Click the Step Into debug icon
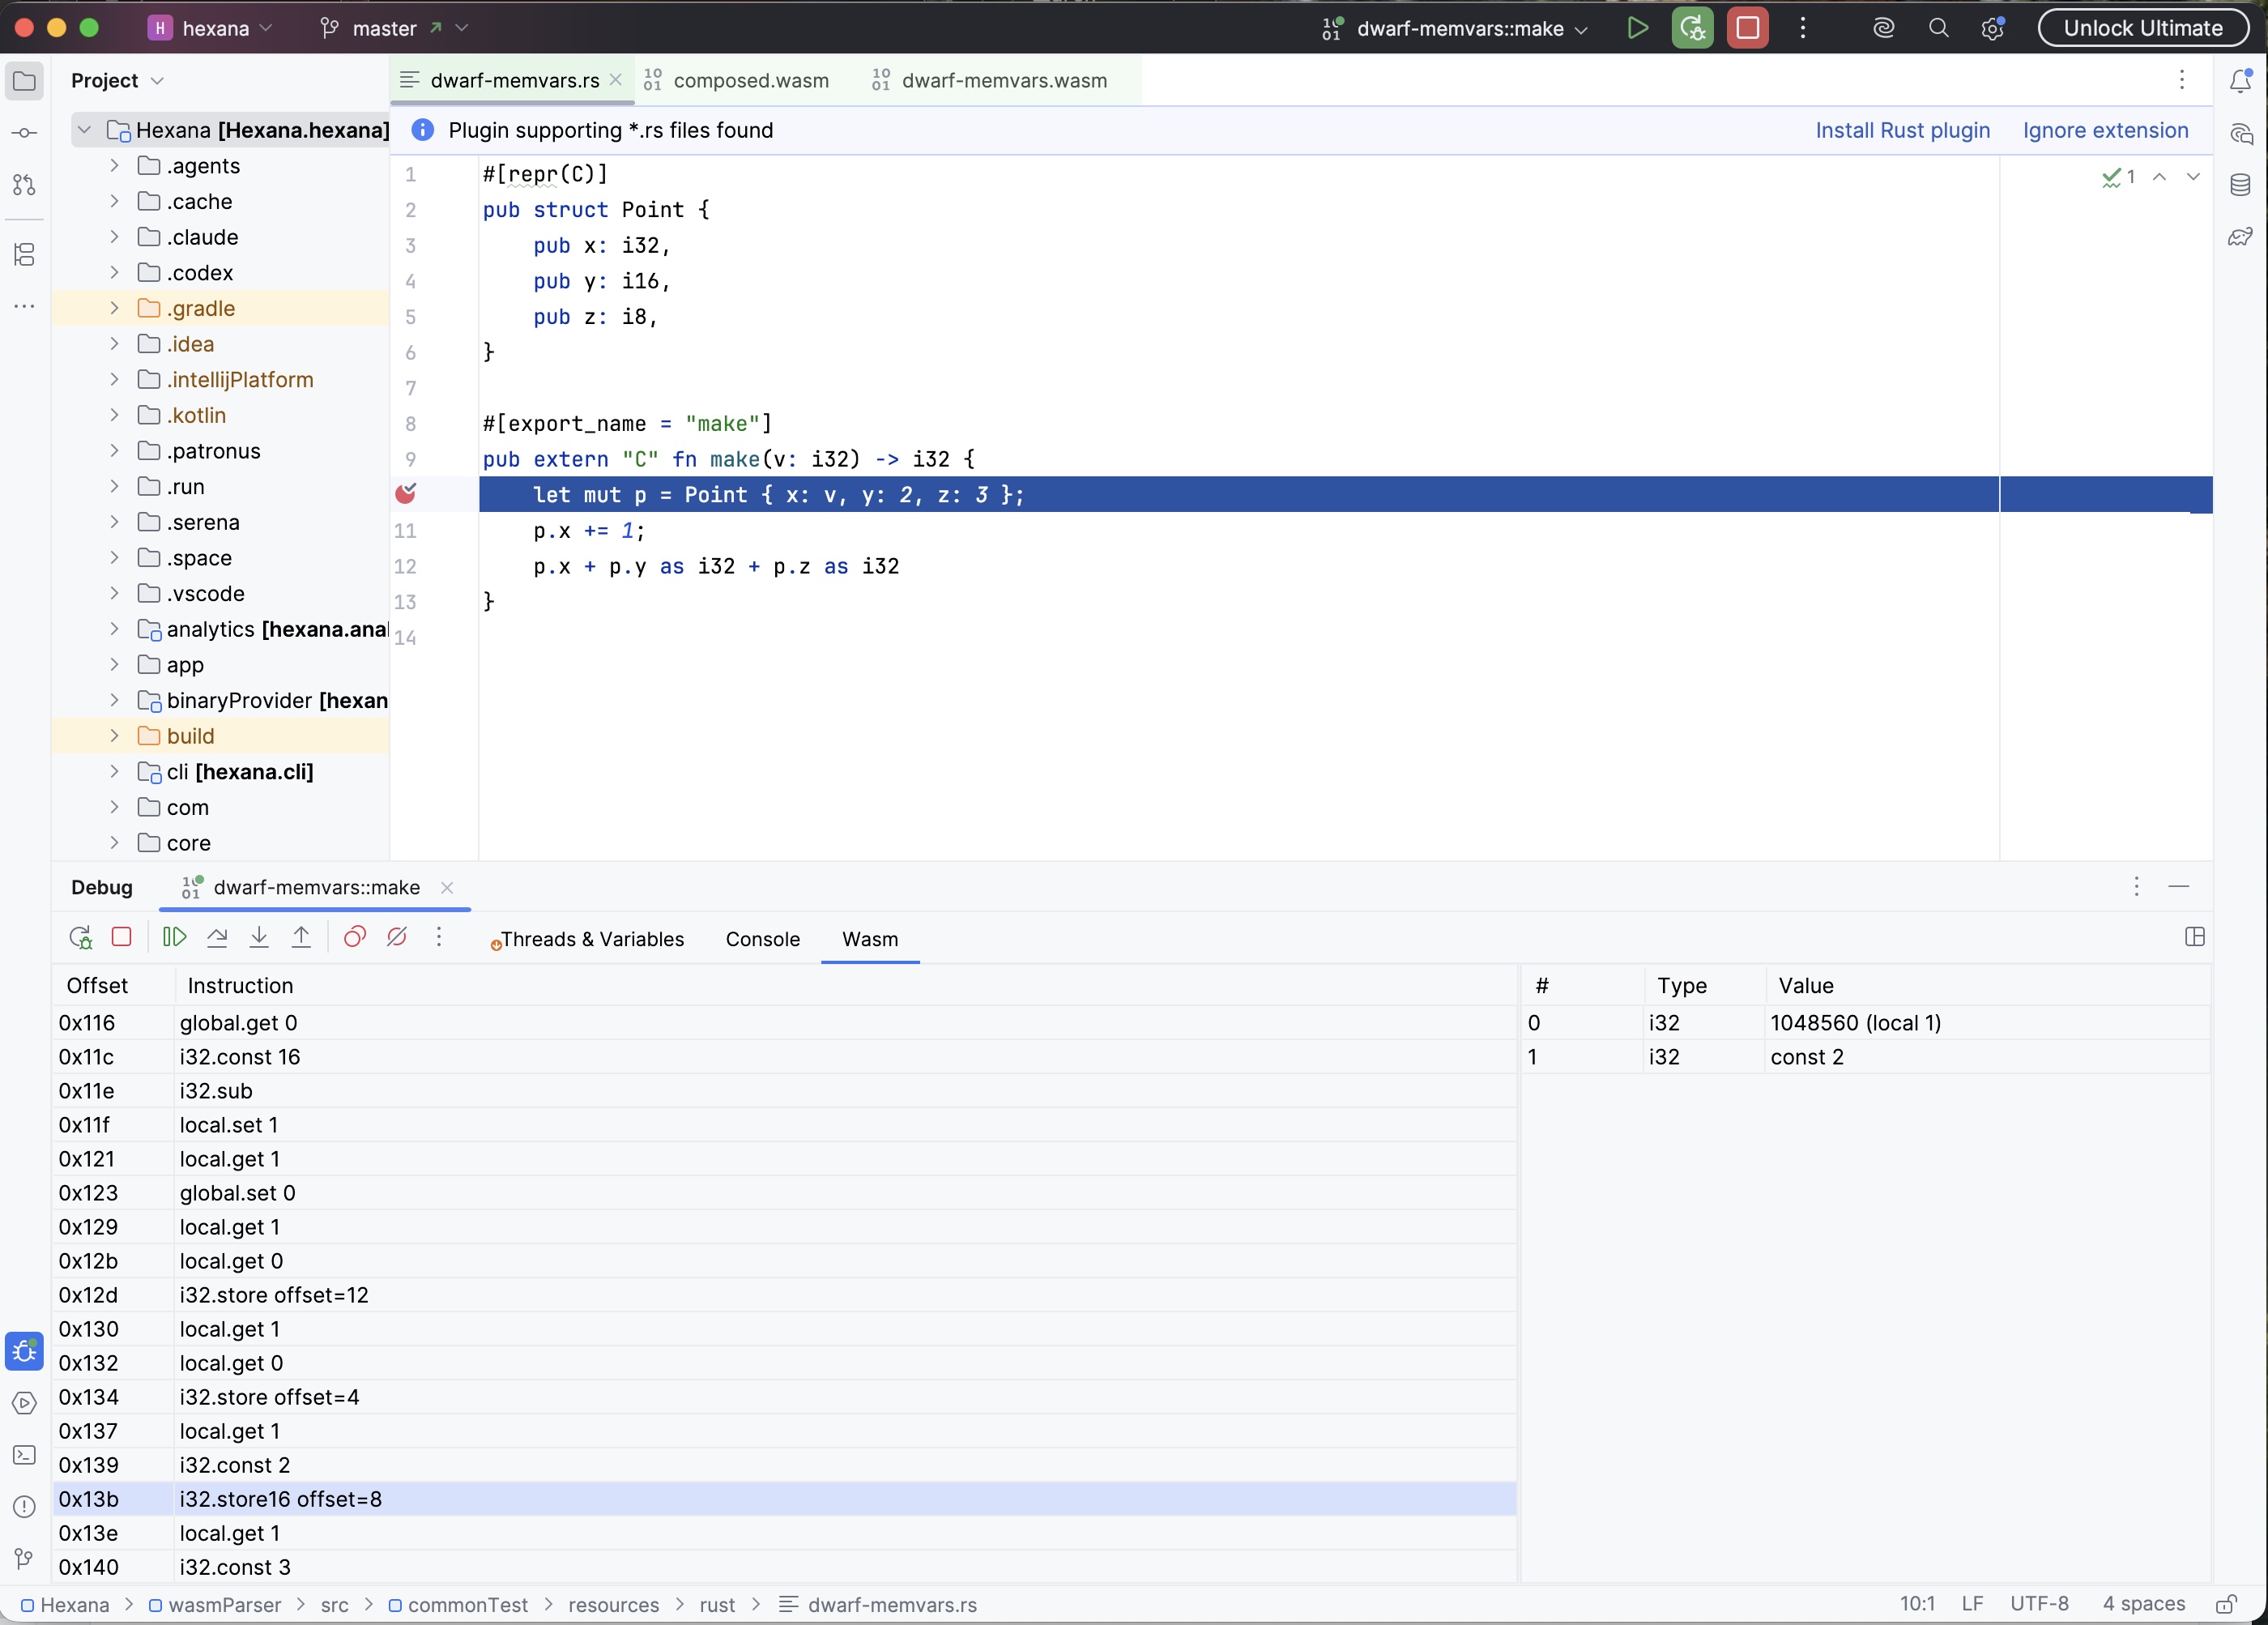This screenshot has width=2268, height=1625. click(x=259, y=937)
